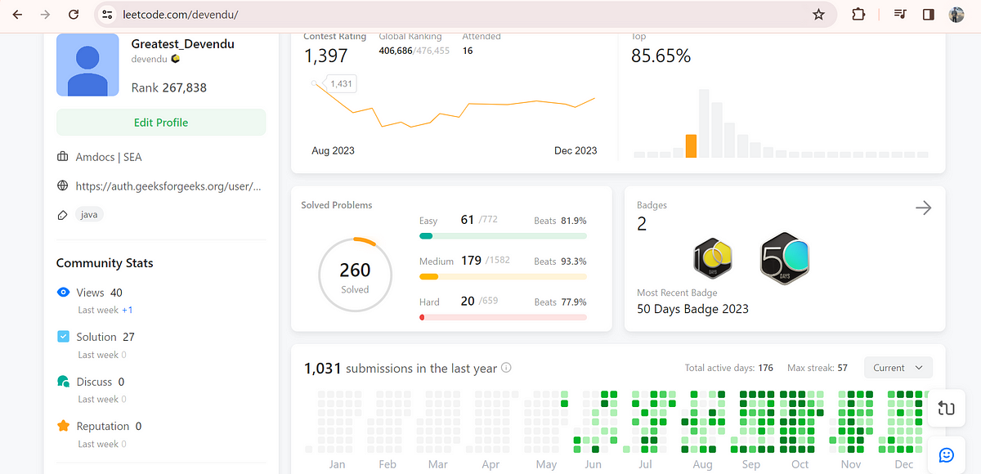The height and width of the screenshot is (474, 981).
Task: Click the browser back arrow
Action: tap(17, 15)
